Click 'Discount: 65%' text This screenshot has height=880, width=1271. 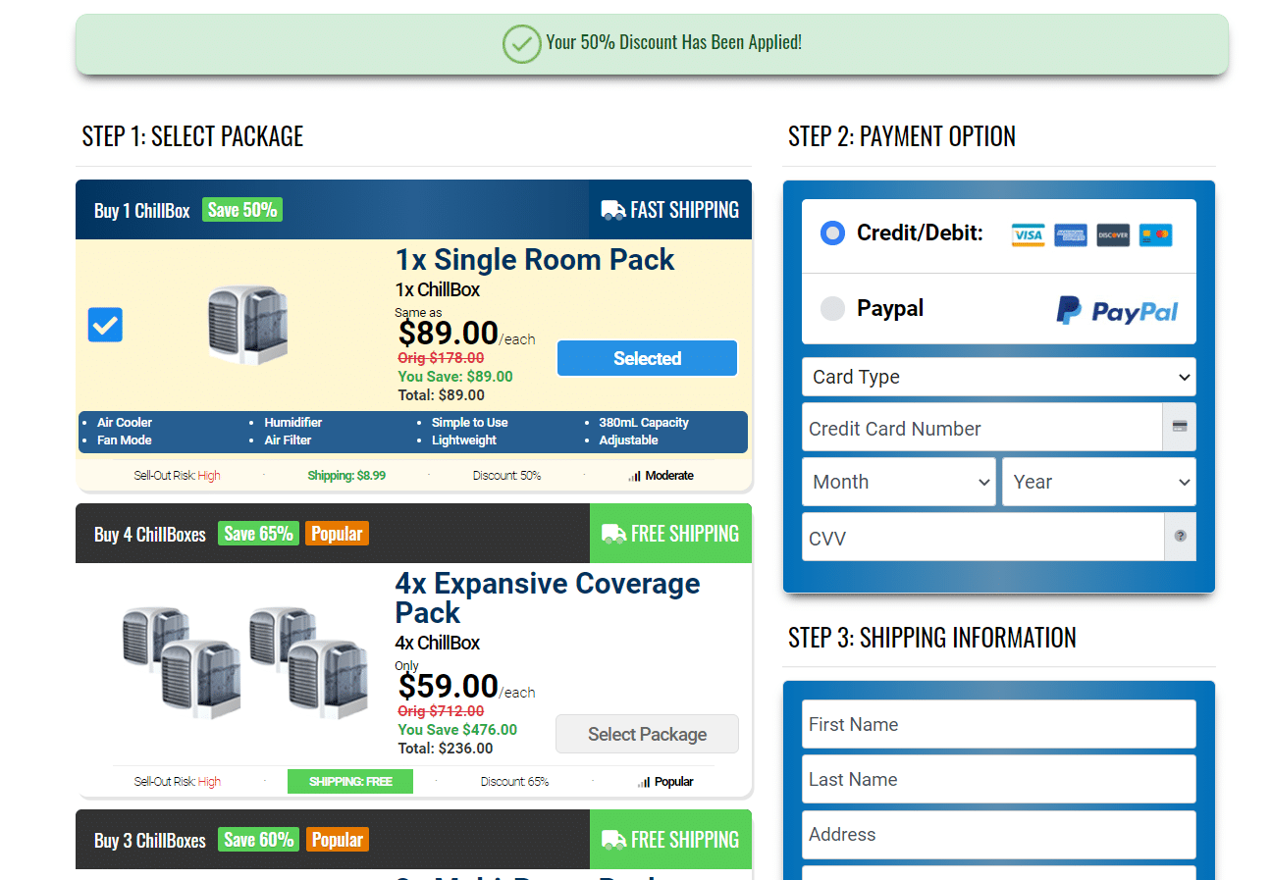point(514,782)
